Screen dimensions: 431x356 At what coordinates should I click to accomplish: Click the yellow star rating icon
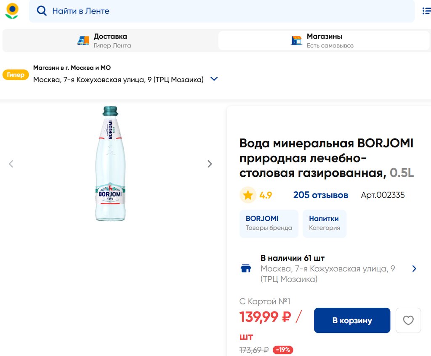point(248,195)
